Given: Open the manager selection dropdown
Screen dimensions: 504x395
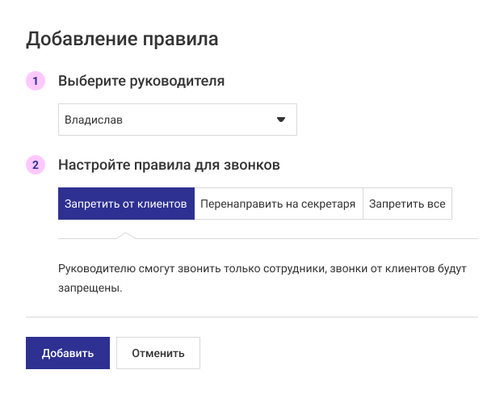Looking at the screenshot, I should (178, 120).
